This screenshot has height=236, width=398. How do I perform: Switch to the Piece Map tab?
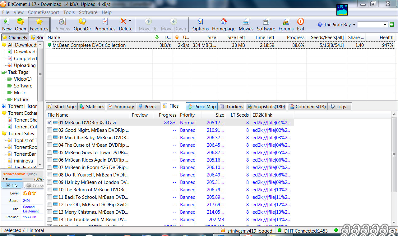click(202, 106)
